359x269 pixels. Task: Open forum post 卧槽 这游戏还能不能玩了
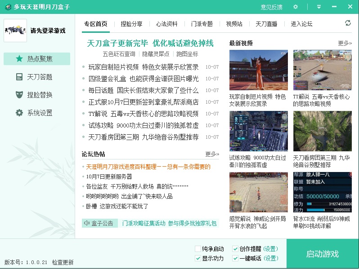[117, 206]
